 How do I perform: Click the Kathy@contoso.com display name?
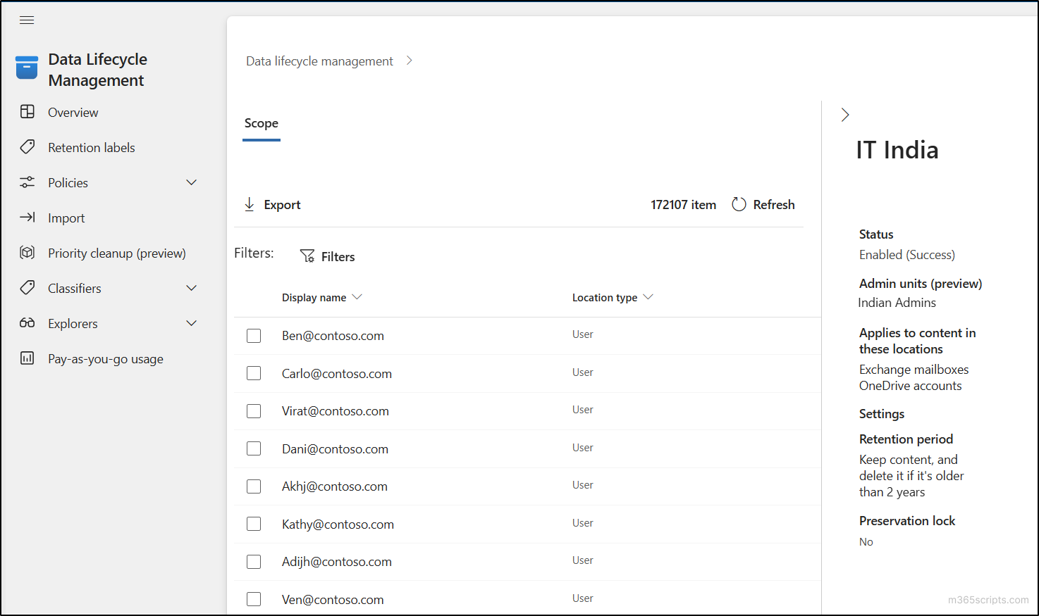tap(338, 524)
